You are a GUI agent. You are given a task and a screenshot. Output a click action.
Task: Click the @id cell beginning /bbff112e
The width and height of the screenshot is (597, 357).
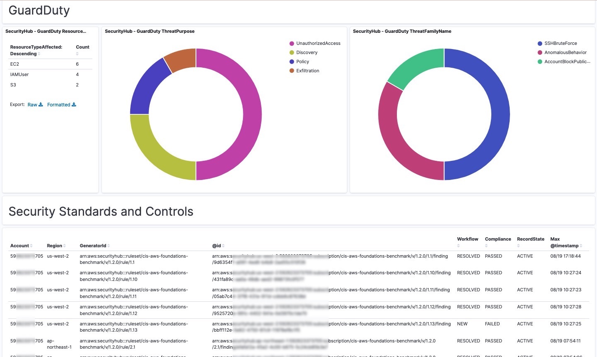coord(332,327)
